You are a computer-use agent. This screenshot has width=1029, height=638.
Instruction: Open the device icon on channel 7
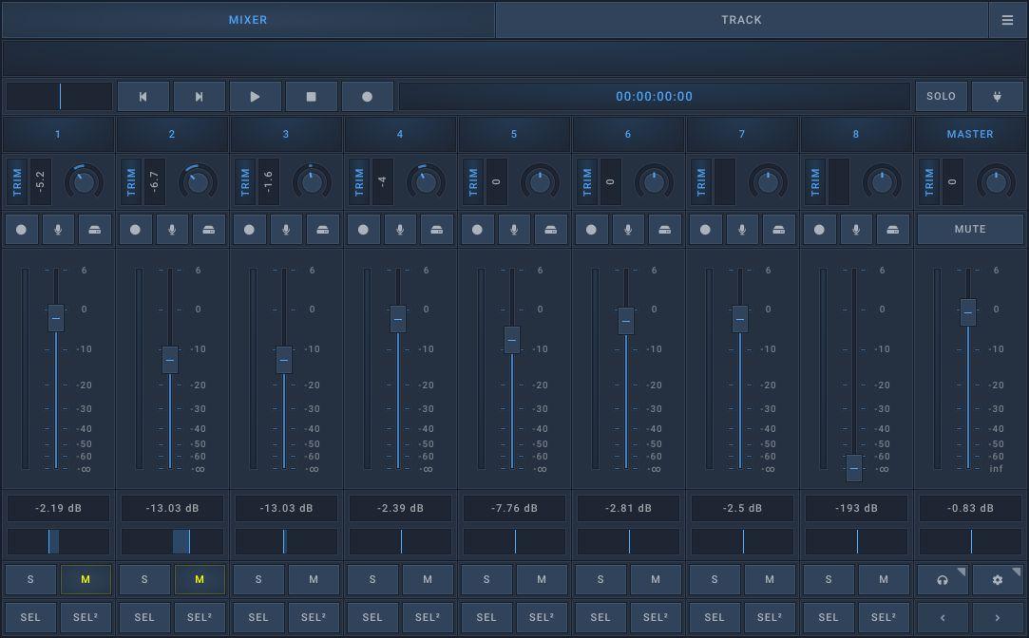point(779,230)
